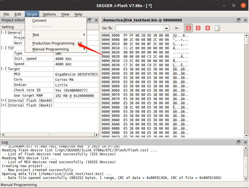
Task: Choose Production Programming from Target menu
Action: [x=56, y=43]
